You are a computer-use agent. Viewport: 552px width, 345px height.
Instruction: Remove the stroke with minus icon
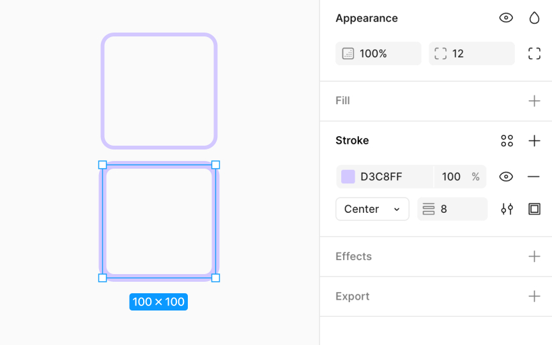[534, 176]
